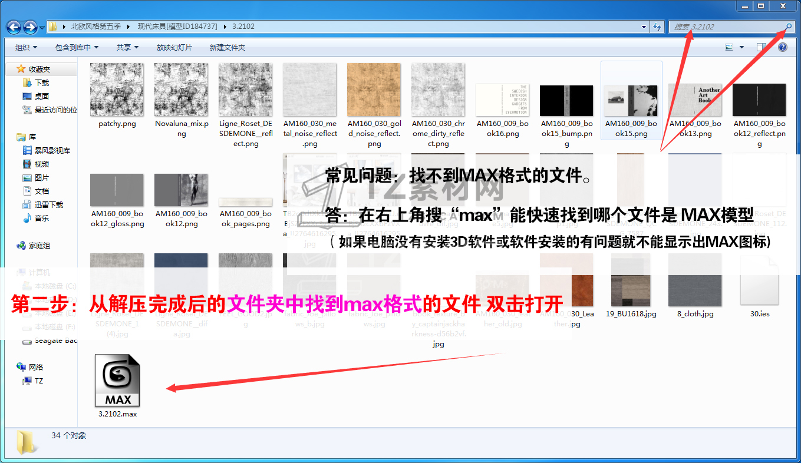Image resolution: width=801 pixels, height=463 pixels.
Task: Open the 共享 menu
Action: [x=127, y=47]
